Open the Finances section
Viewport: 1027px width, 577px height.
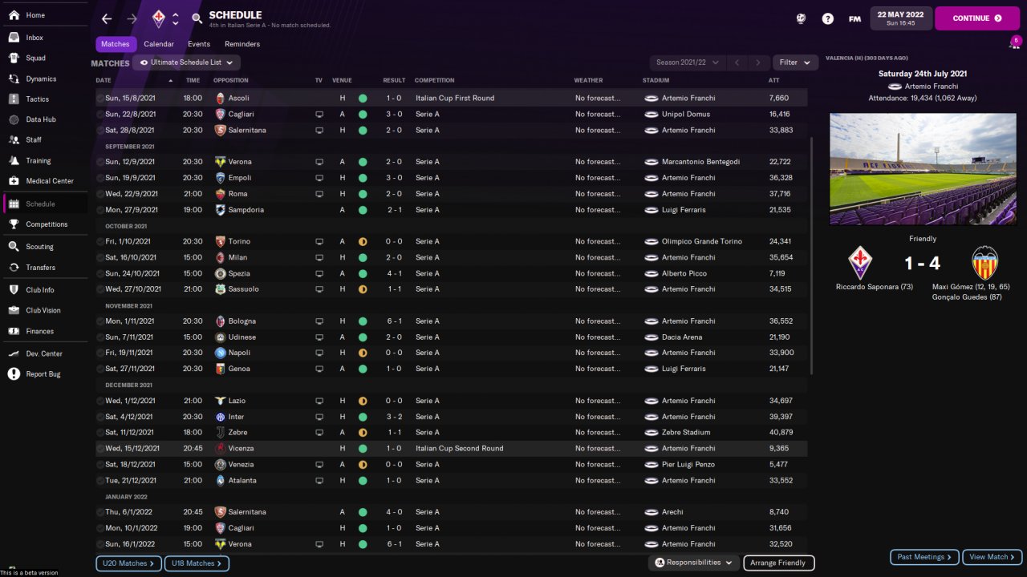click(44, 331)
